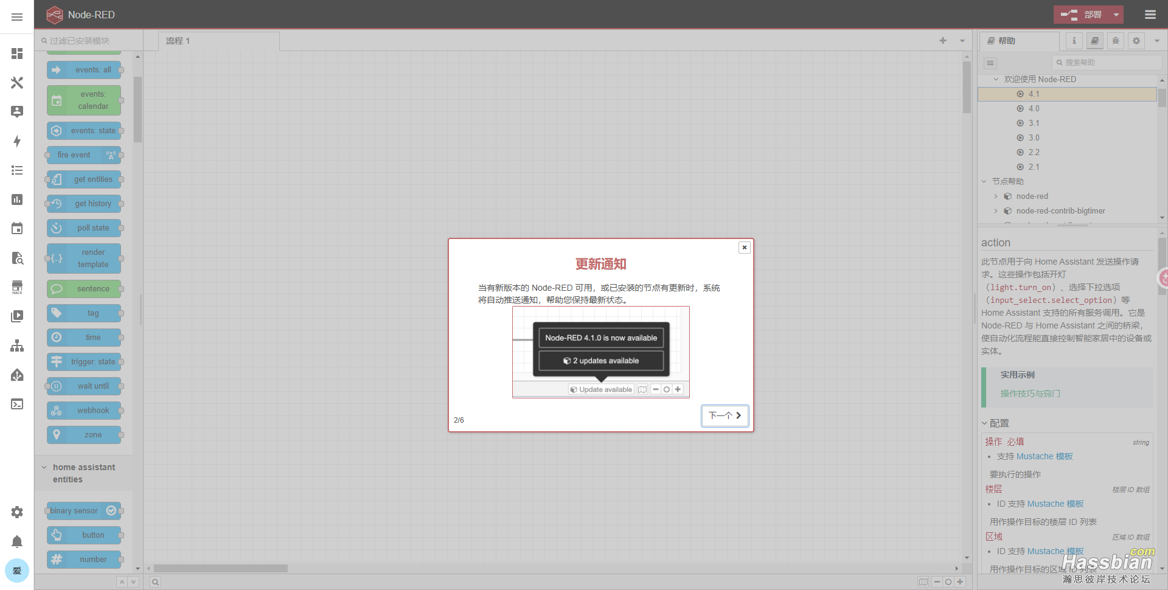Open the calendar icon in the sidebar

tap(17, 229)
